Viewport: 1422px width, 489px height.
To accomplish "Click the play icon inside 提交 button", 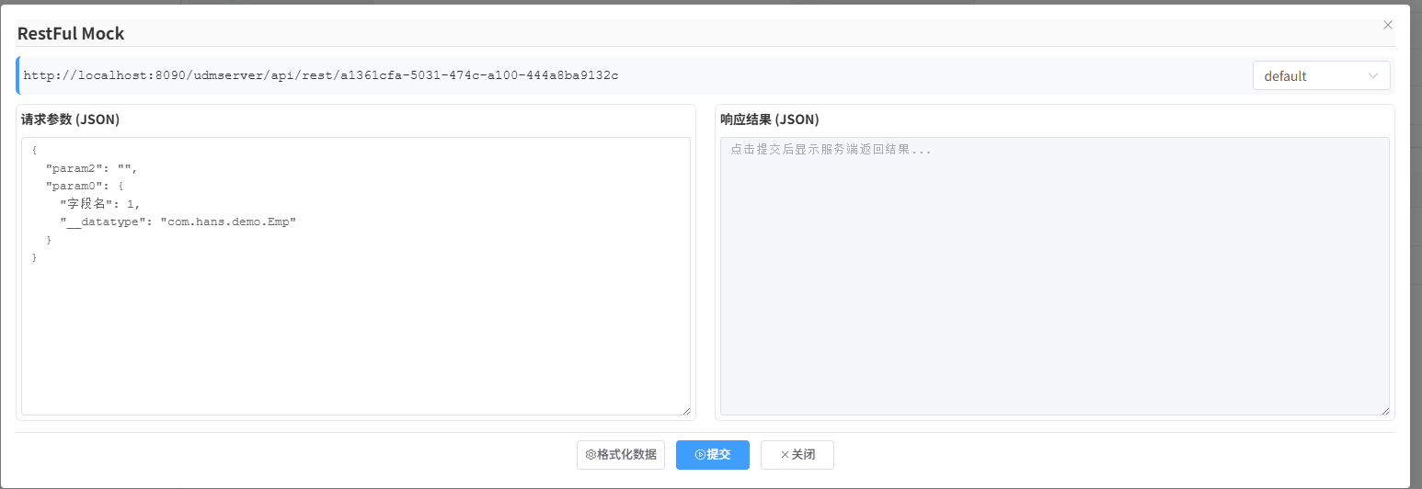I will click(700, 455).
